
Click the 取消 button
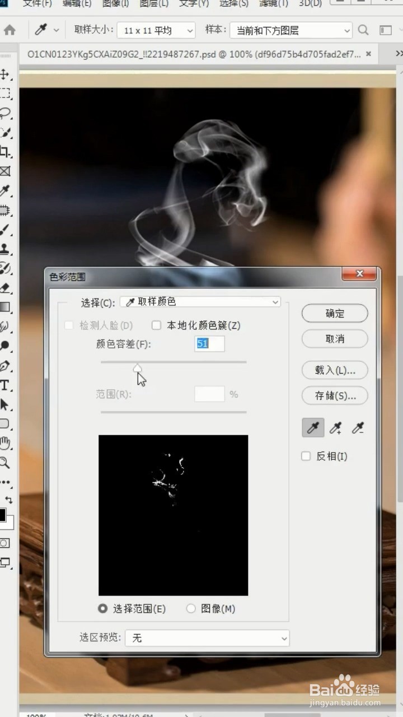tap(335, 339)
